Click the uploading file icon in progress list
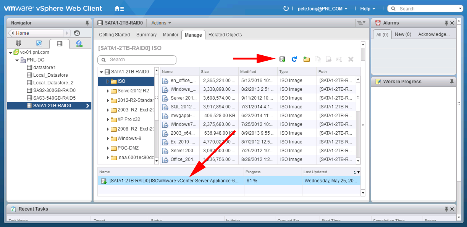 point(103,181)
